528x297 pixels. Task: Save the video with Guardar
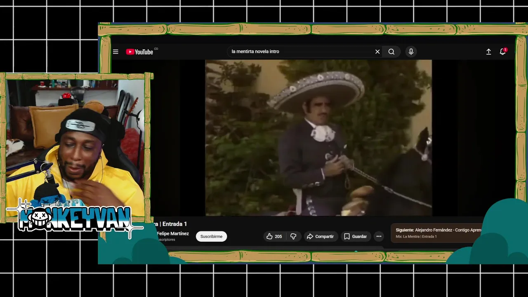click(355, 236)
